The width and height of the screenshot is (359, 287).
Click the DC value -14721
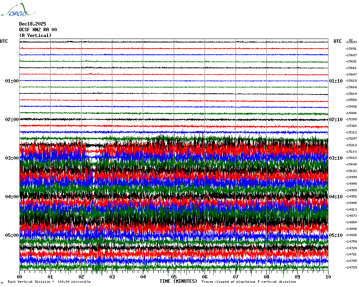[x=351, y=254]
